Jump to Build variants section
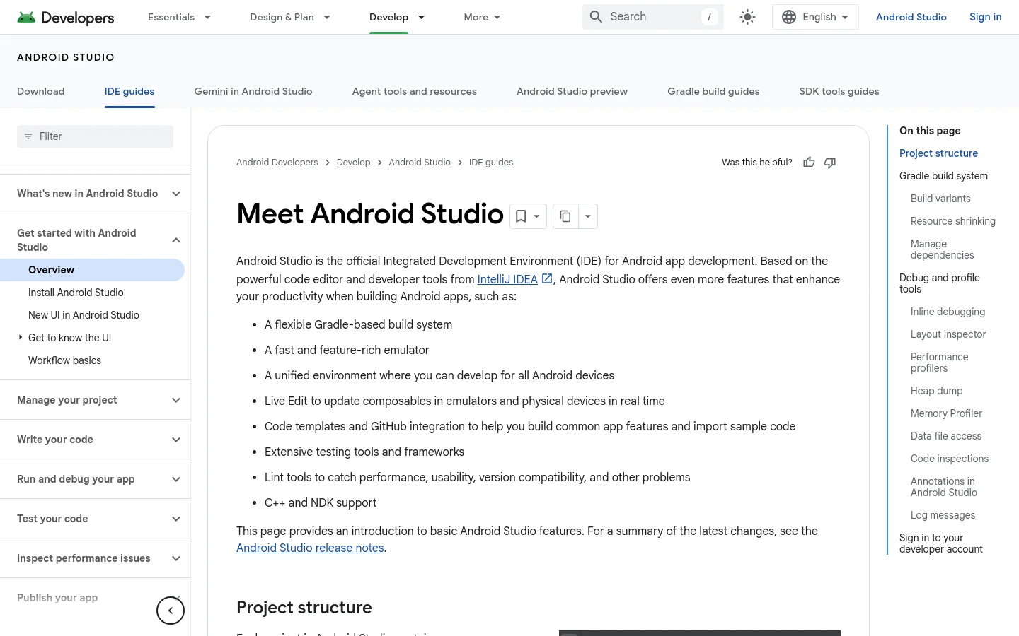1019x636 pixels. coord(940,199)
